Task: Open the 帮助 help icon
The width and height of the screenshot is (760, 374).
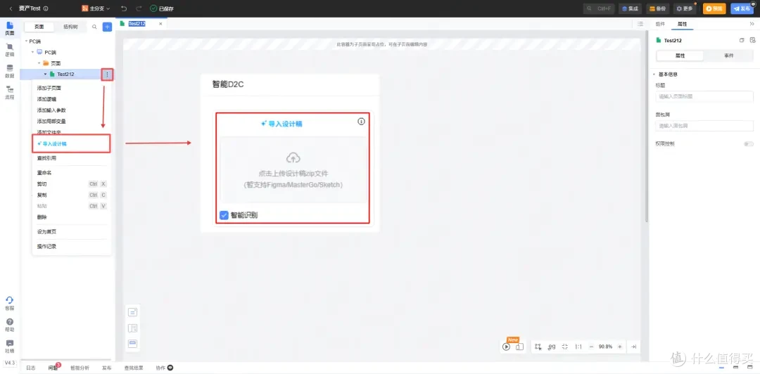Action: [x=10, y=325]
